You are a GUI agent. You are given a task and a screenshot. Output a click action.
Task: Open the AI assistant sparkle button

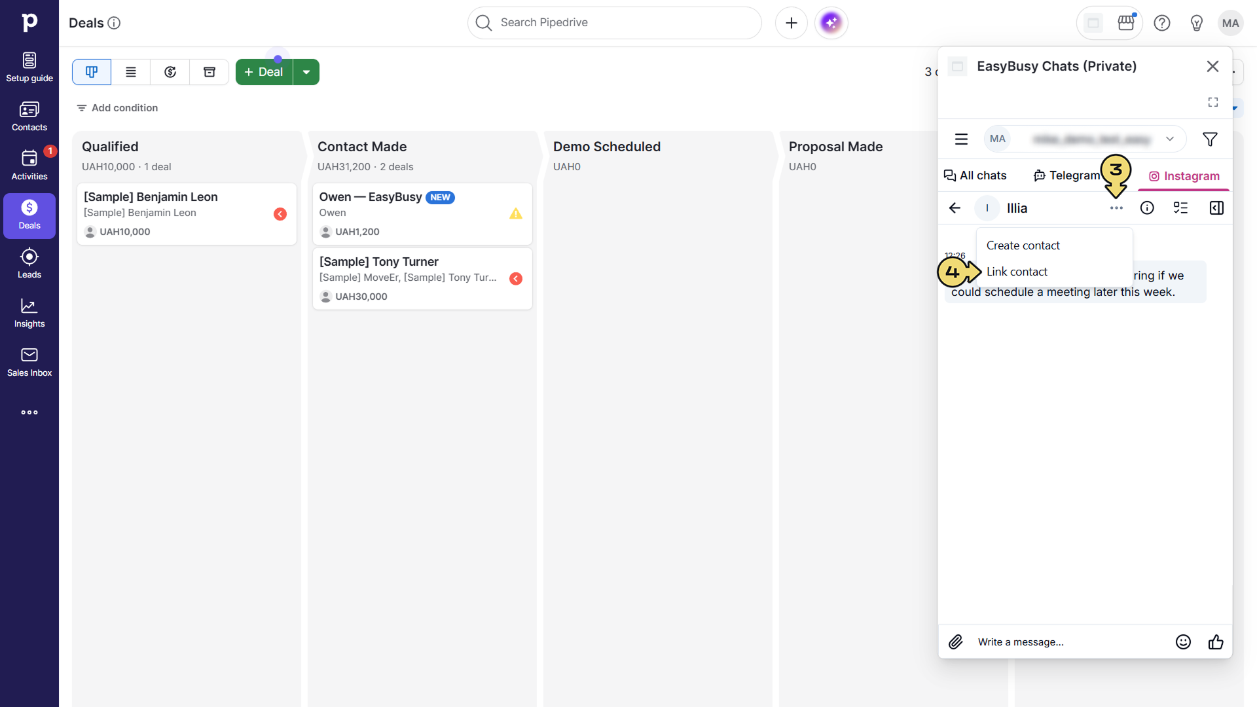tap(831, 23)
